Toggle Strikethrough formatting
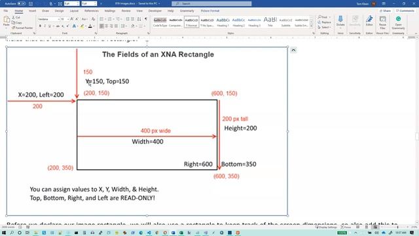Viewport: 419px width, 236px height. (58, 26)
